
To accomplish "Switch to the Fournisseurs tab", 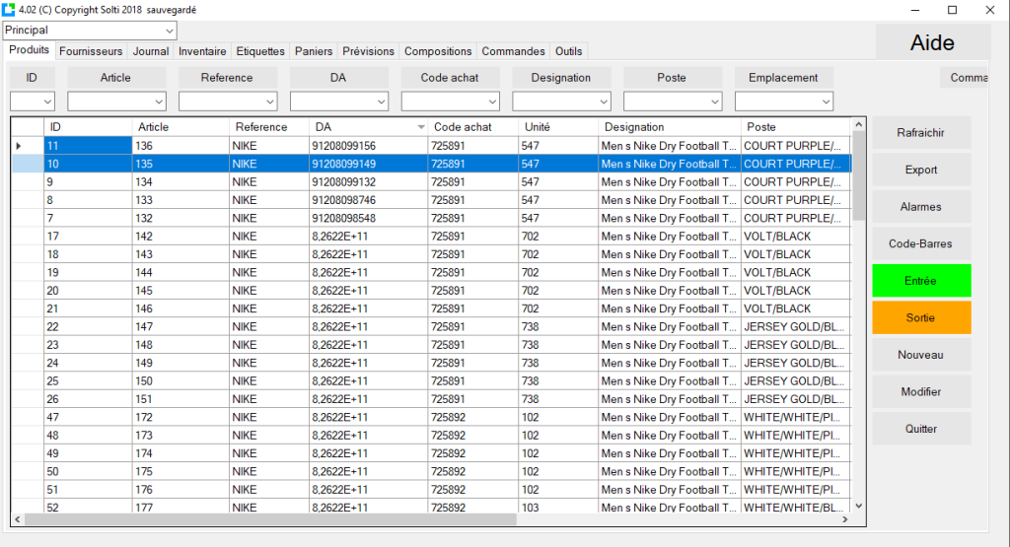I will click(x=91, y=51).
